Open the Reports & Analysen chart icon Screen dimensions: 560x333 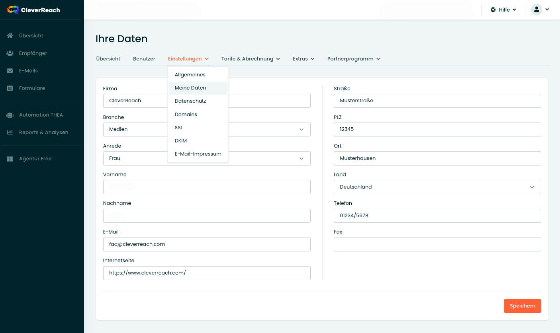[x=10, y=132]
